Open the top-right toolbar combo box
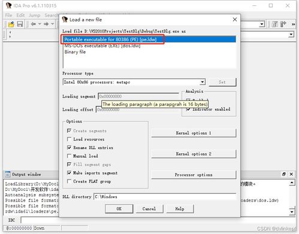299x234 pixels. [x=262, y=25]
